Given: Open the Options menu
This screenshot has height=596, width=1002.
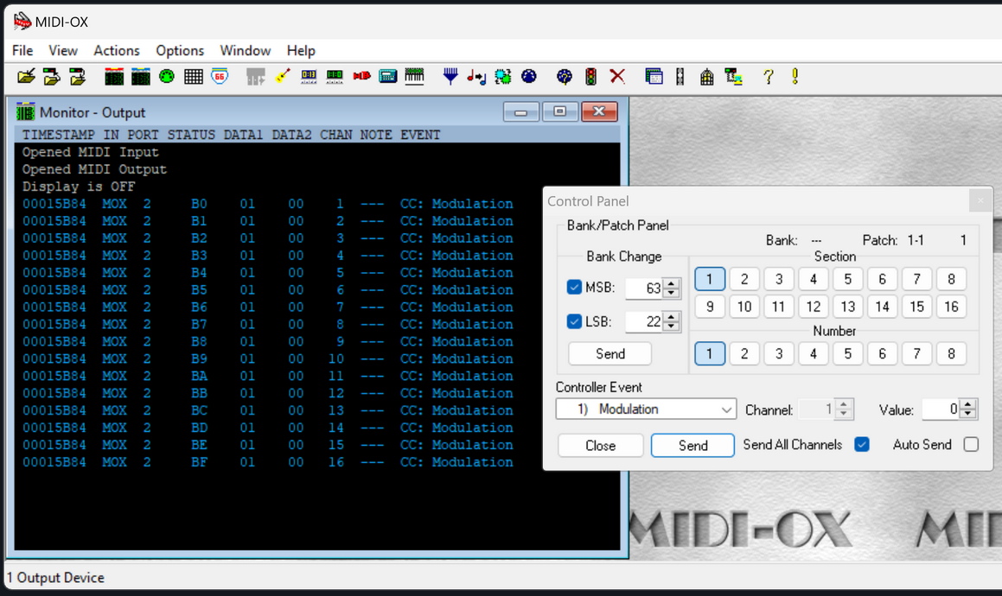Looking at the screenshot, I should click(180, 50).
